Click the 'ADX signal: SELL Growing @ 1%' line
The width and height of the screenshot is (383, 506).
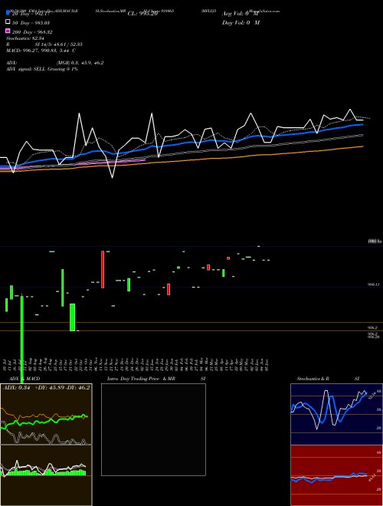42,69
